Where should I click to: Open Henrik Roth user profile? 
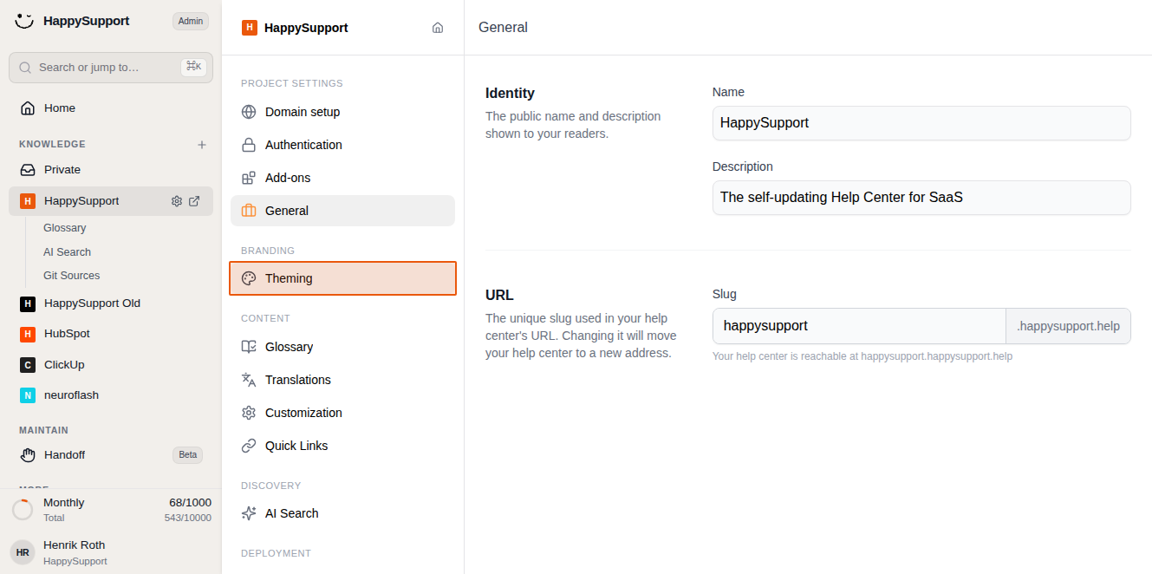[111, 552]
